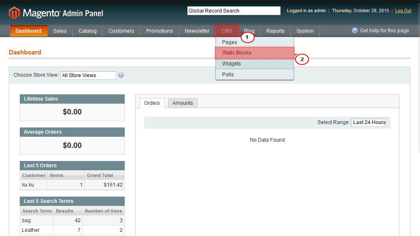Focus the Global Record Search field
The width and height of the screenshot is (420, 236).
[x=234, y=11]
